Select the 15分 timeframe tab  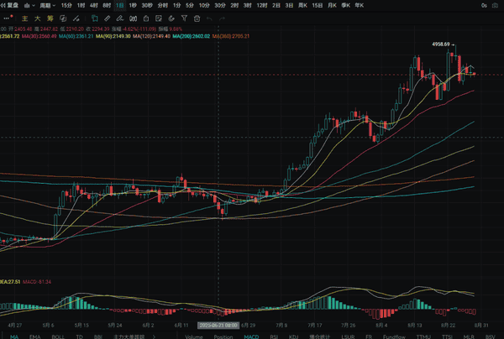tap(66, 5)
